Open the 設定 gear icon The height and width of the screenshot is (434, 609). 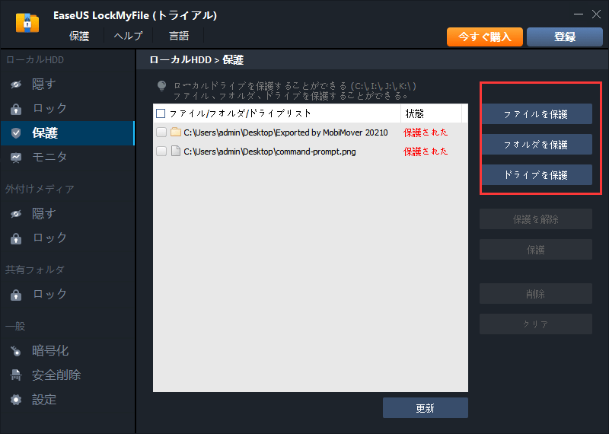click(16, 400)
